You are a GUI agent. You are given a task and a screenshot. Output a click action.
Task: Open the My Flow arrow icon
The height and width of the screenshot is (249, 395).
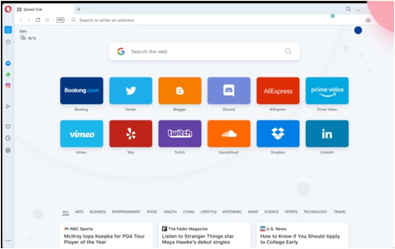(x=8, y=107)
